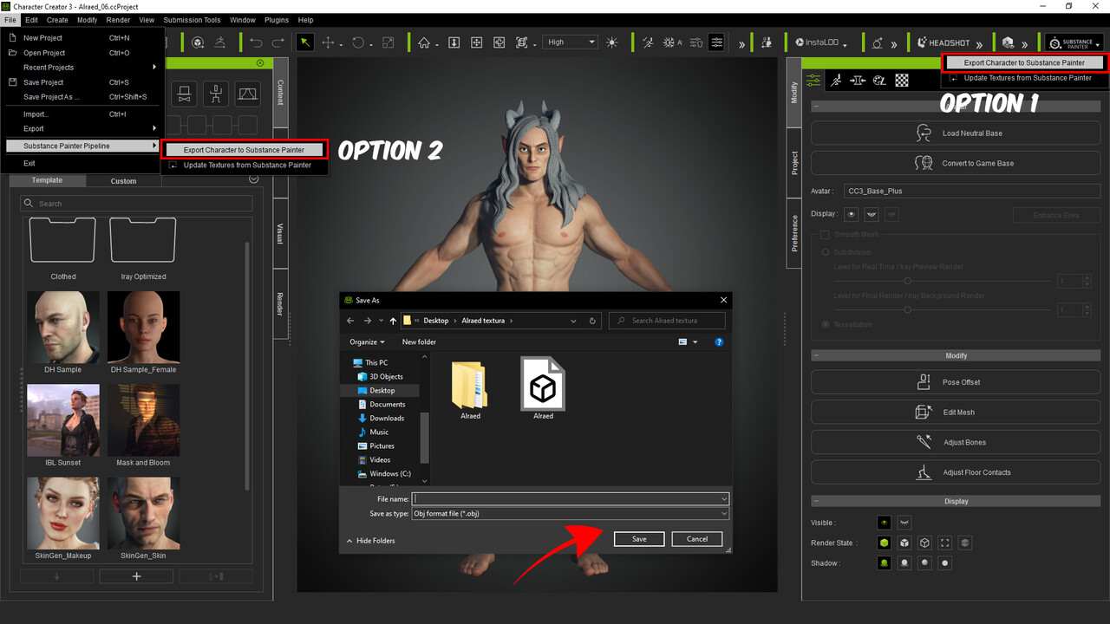Screen dimensions: 1110x624
Task: Click Convert to Game Base button
Action: pos(956,163)
